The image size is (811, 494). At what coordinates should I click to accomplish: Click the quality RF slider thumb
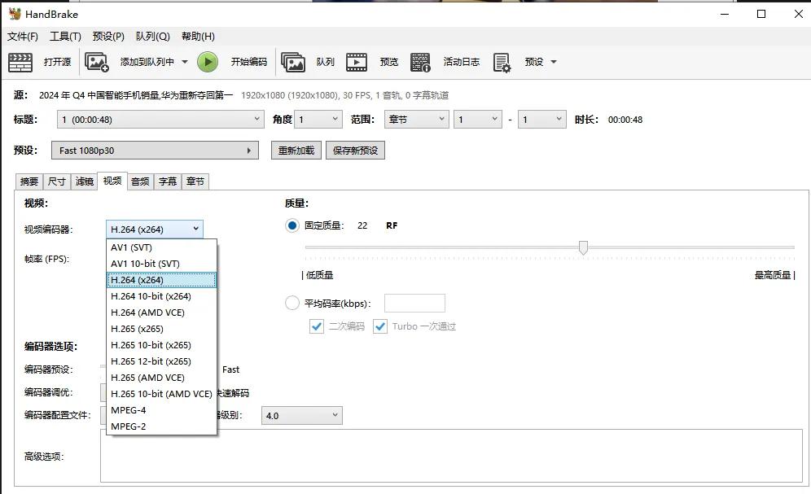pyautogui.click(x=584, y=247)
